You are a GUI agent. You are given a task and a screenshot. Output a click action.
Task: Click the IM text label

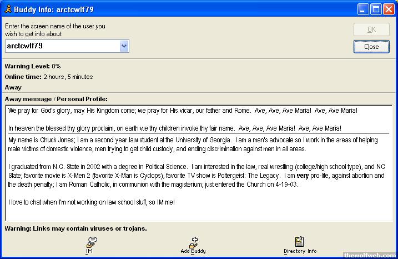89,251
